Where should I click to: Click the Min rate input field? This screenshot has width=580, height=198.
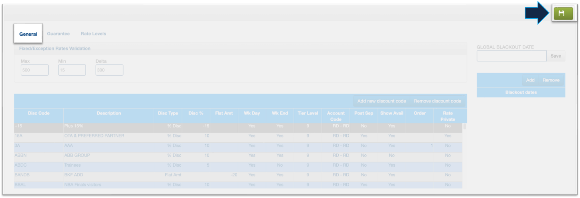[x=72, y=70]
